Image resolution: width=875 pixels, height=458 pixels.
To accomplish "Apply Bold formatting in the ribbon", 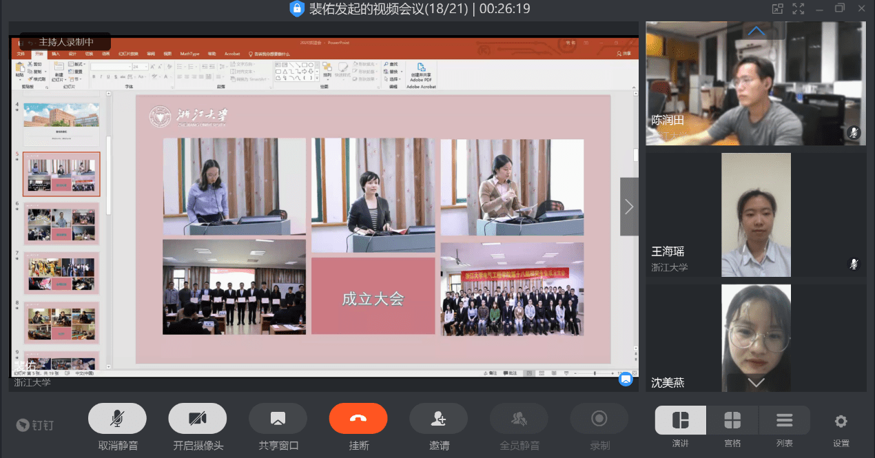I will click(x=95, y=76).
